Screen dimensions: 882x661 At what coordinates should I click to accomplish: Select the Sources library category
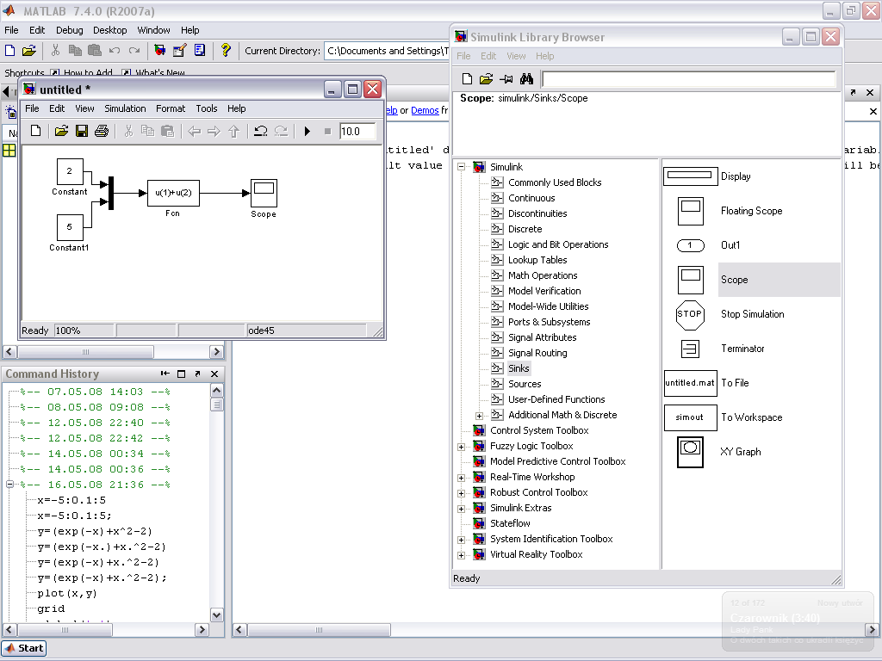[525, 384]
